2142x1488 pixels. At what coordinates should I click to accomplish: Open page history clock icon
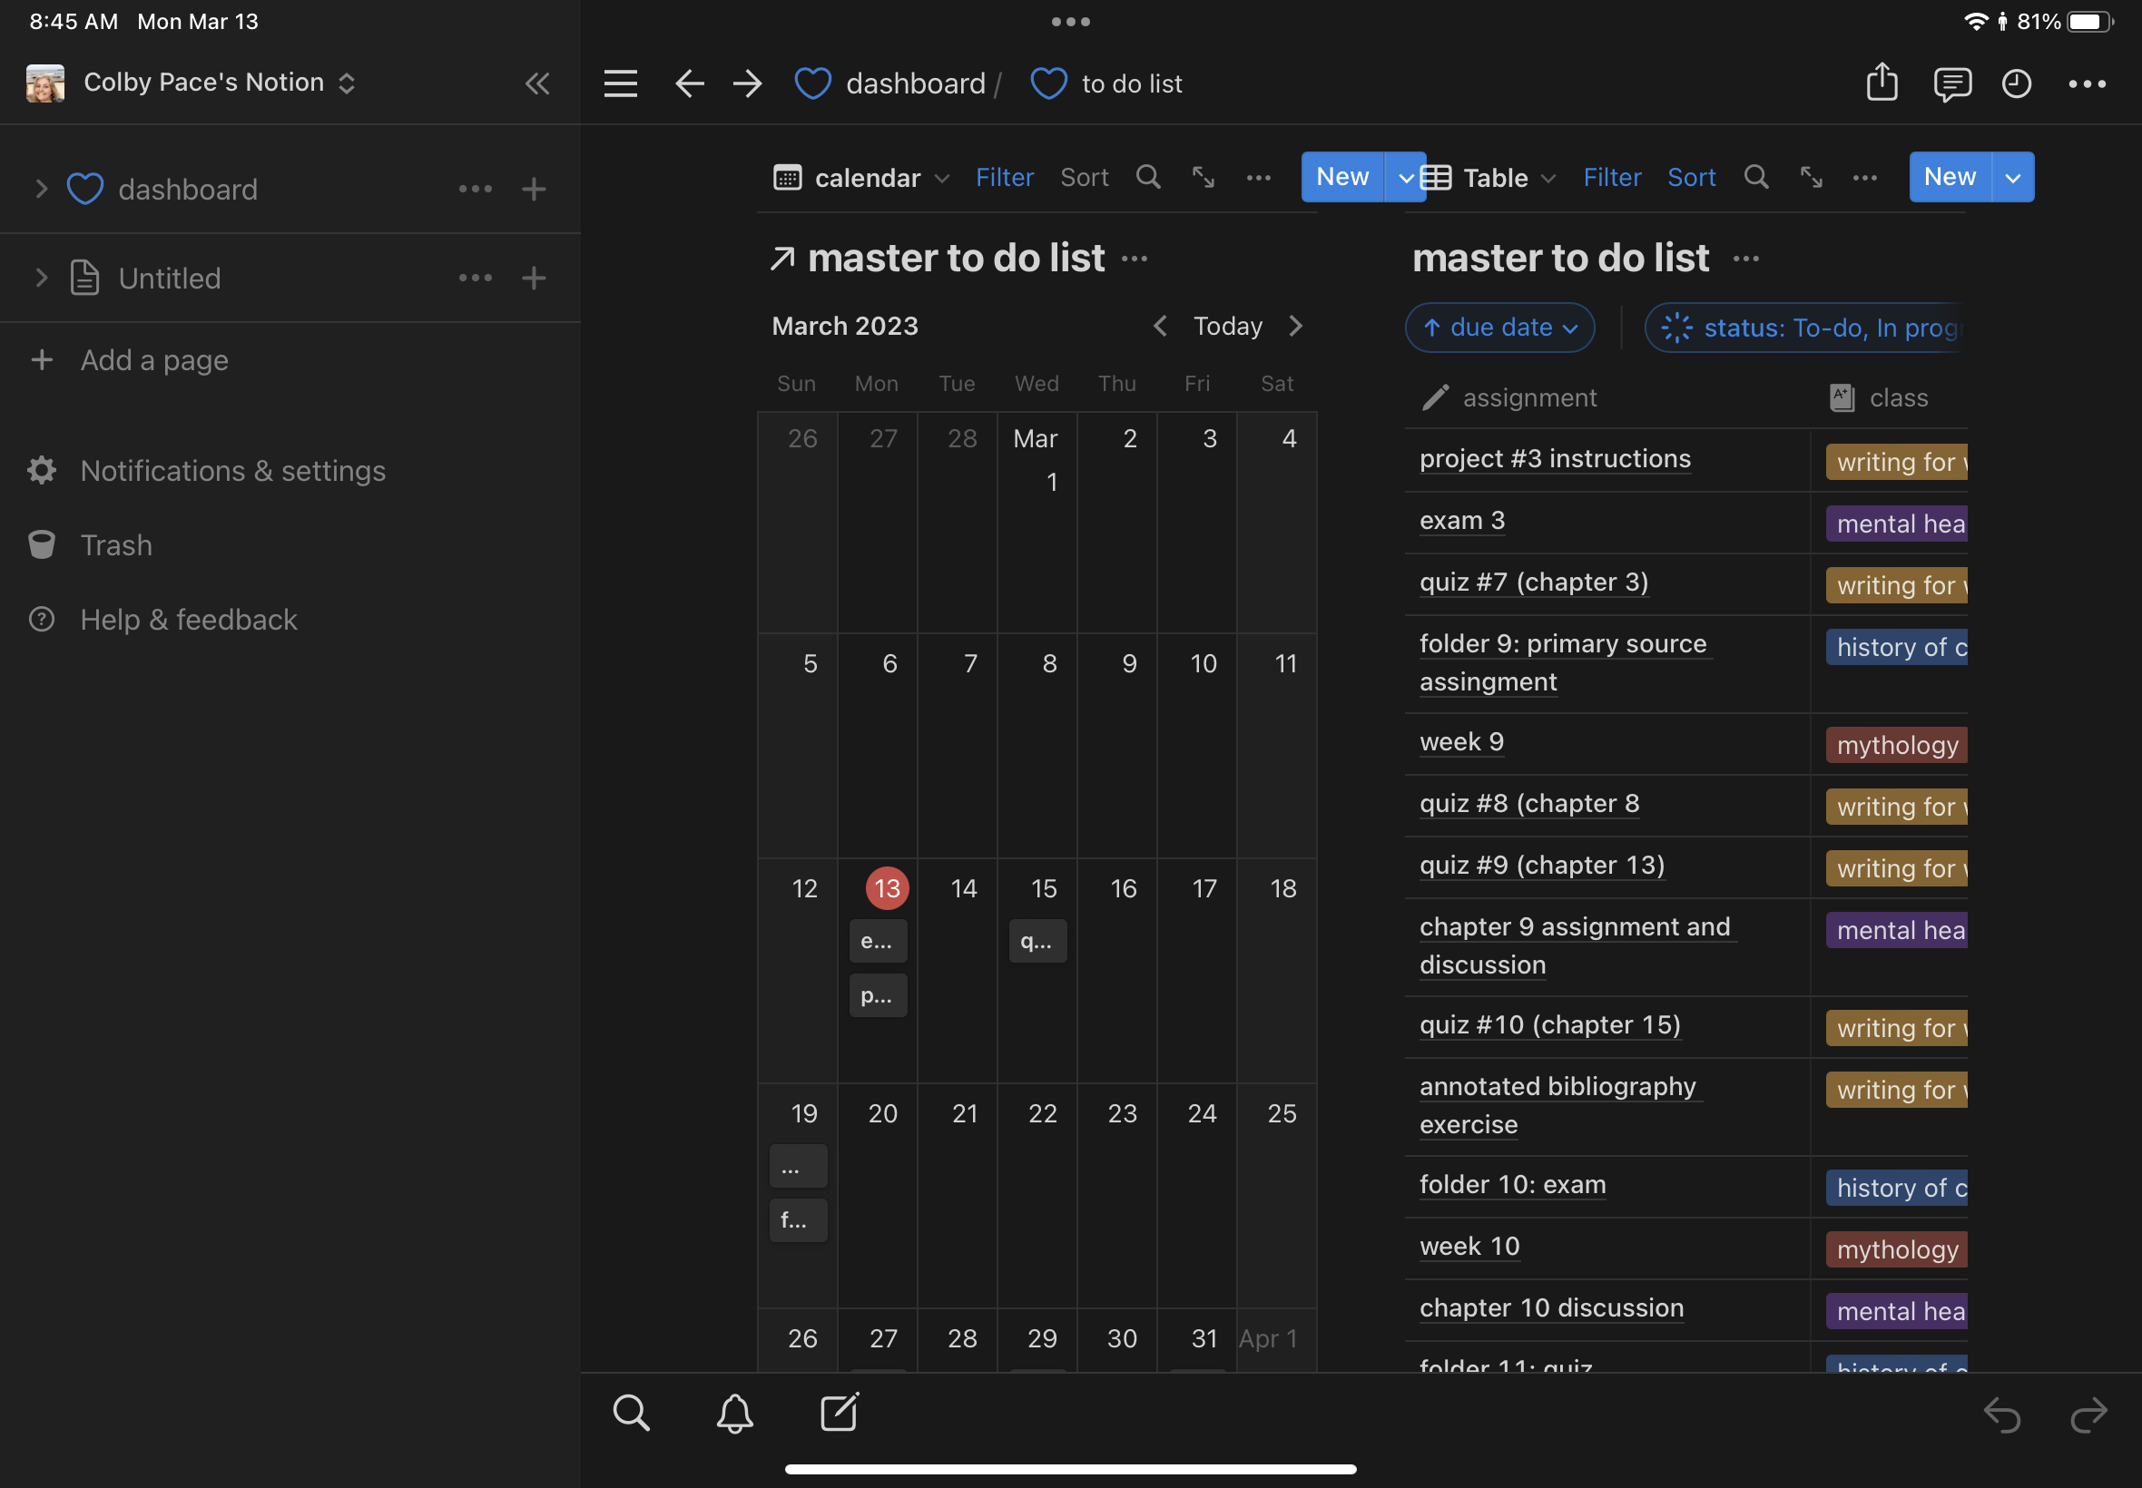click(x=2016, y=83)
